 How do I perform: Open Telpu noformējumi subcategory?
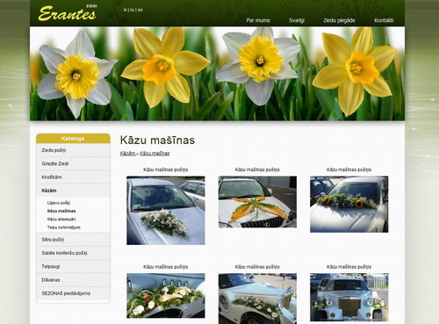pyautogui.click(x=63, y=227)
